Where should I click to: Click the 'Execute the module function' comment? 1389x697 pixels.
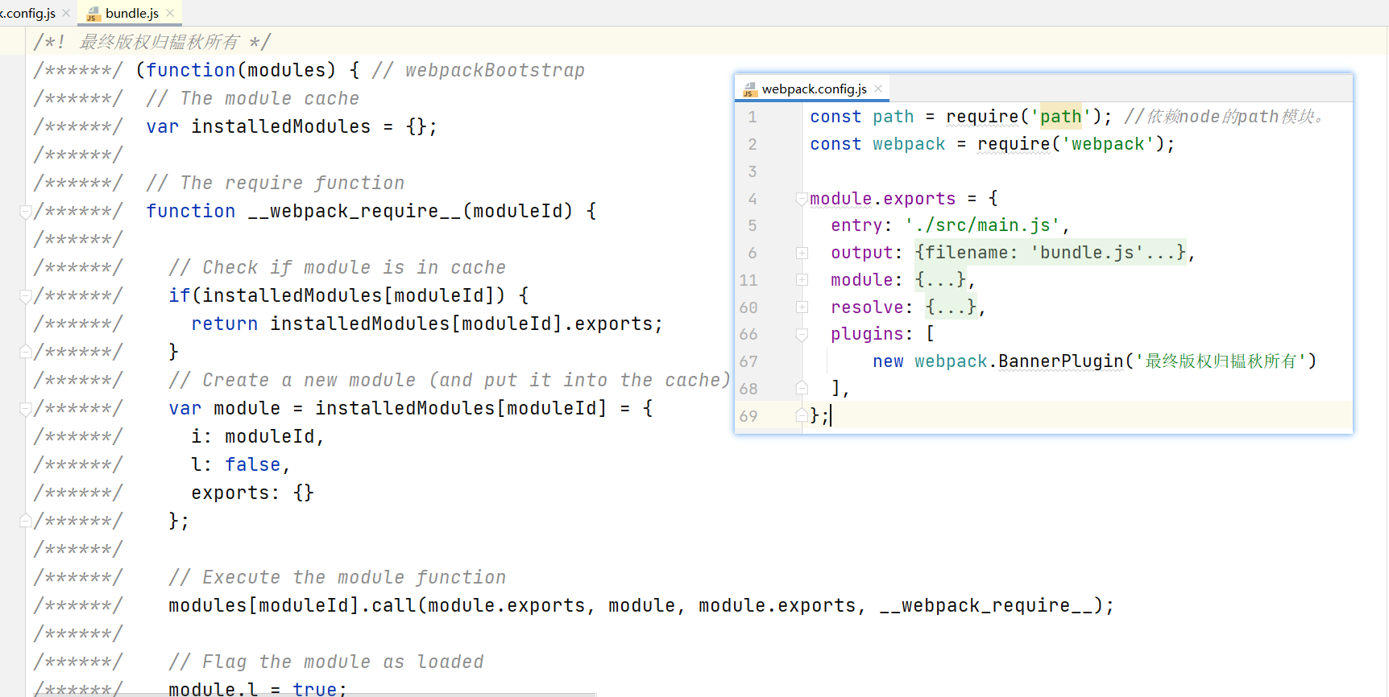tap(338, 577)
